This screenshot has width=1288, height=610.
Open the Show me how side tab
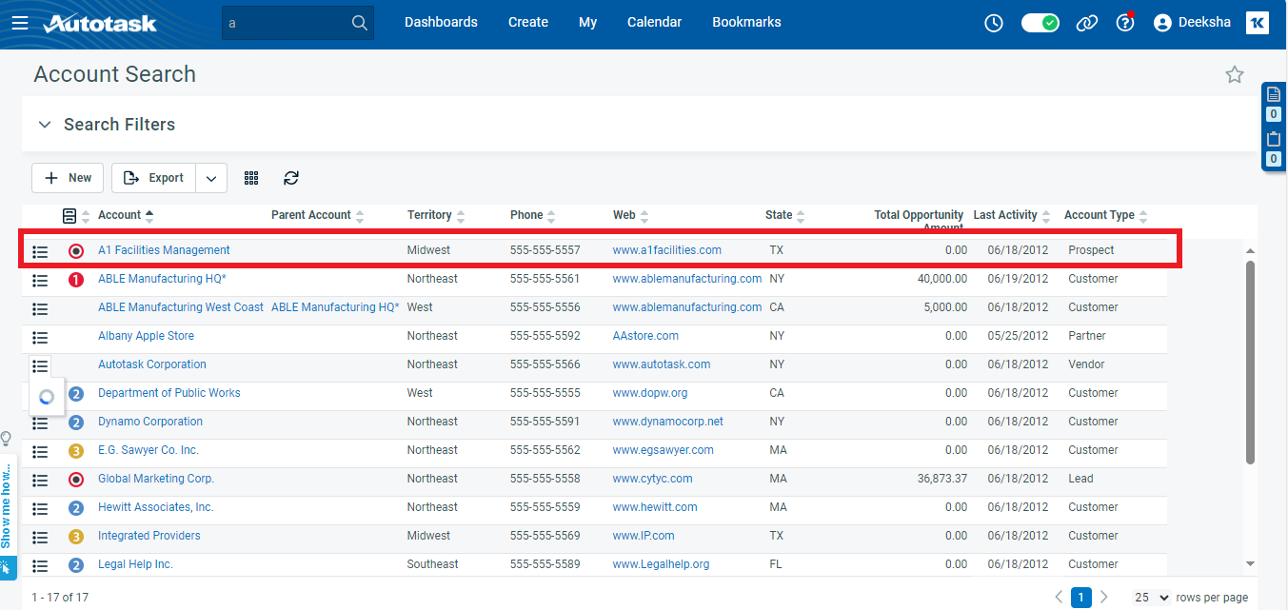point(8,506)
